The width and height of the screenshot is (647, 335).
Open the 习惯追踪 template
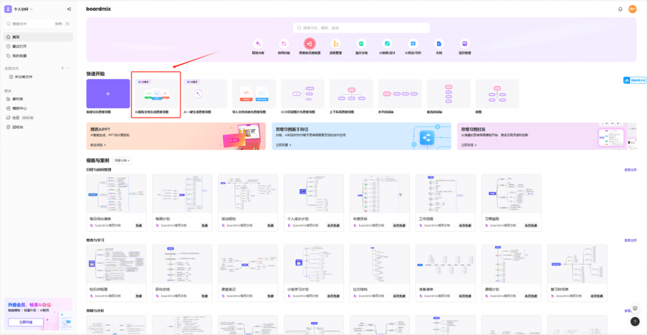511,202
